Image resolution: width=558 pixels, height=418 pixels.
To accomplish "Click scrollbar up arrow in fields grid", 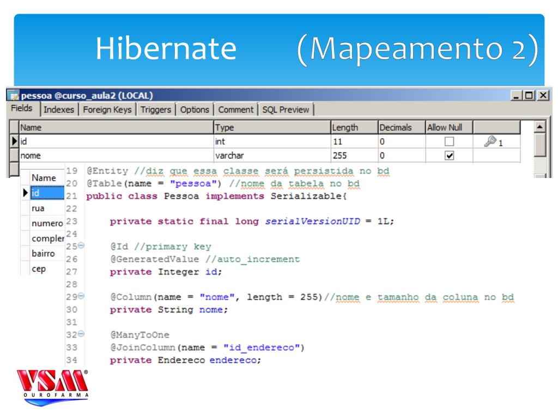I will 540,126.
